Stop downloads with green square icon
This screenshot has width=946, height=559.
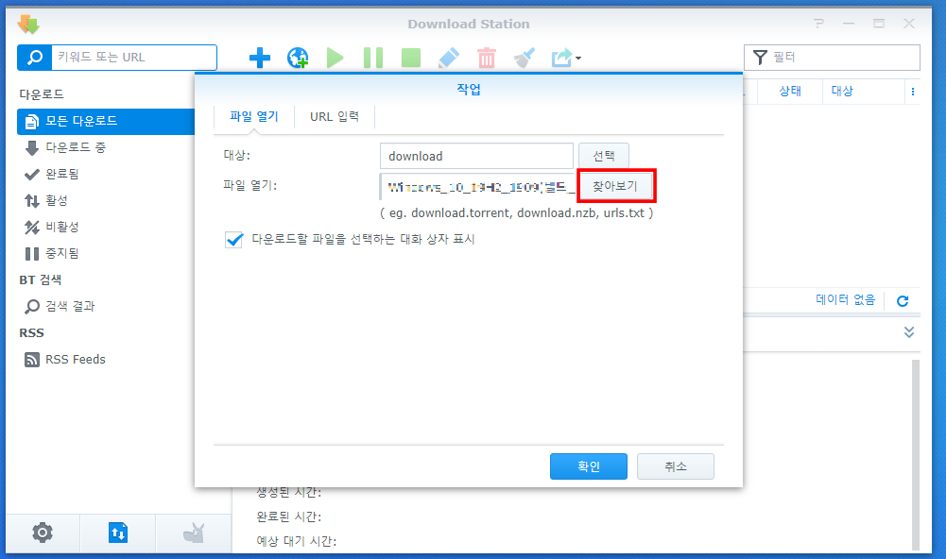pyautogui.click(x=411, y=58)
